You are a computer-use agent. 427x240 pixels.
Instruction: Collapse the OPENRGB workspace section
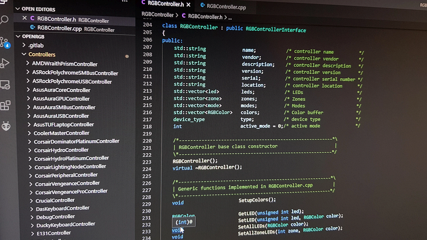[x=18, y=36]
